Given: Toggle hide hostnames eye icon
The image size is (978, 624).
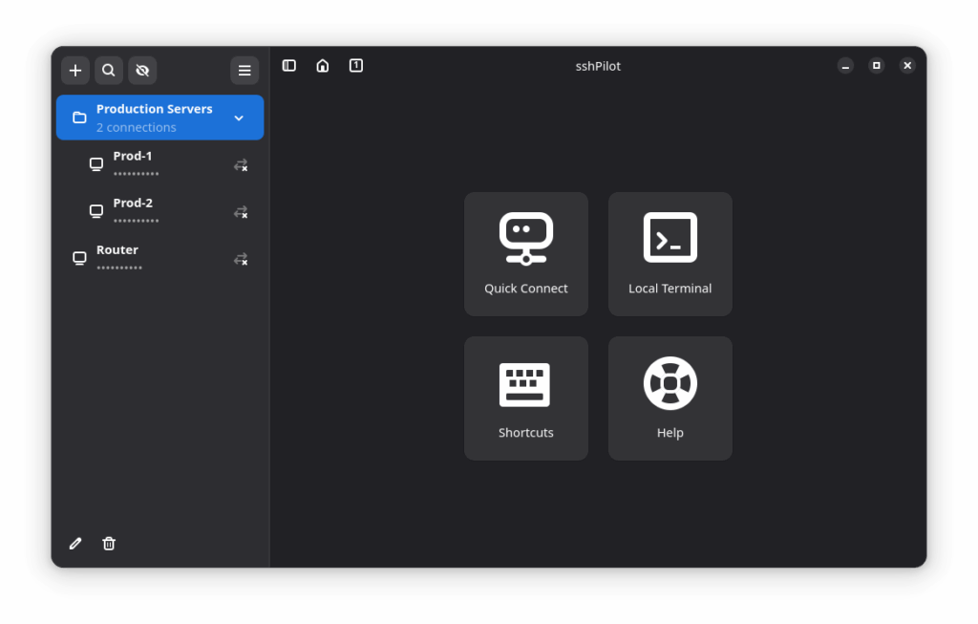Looking at the screenshot, I should [142, 70].
